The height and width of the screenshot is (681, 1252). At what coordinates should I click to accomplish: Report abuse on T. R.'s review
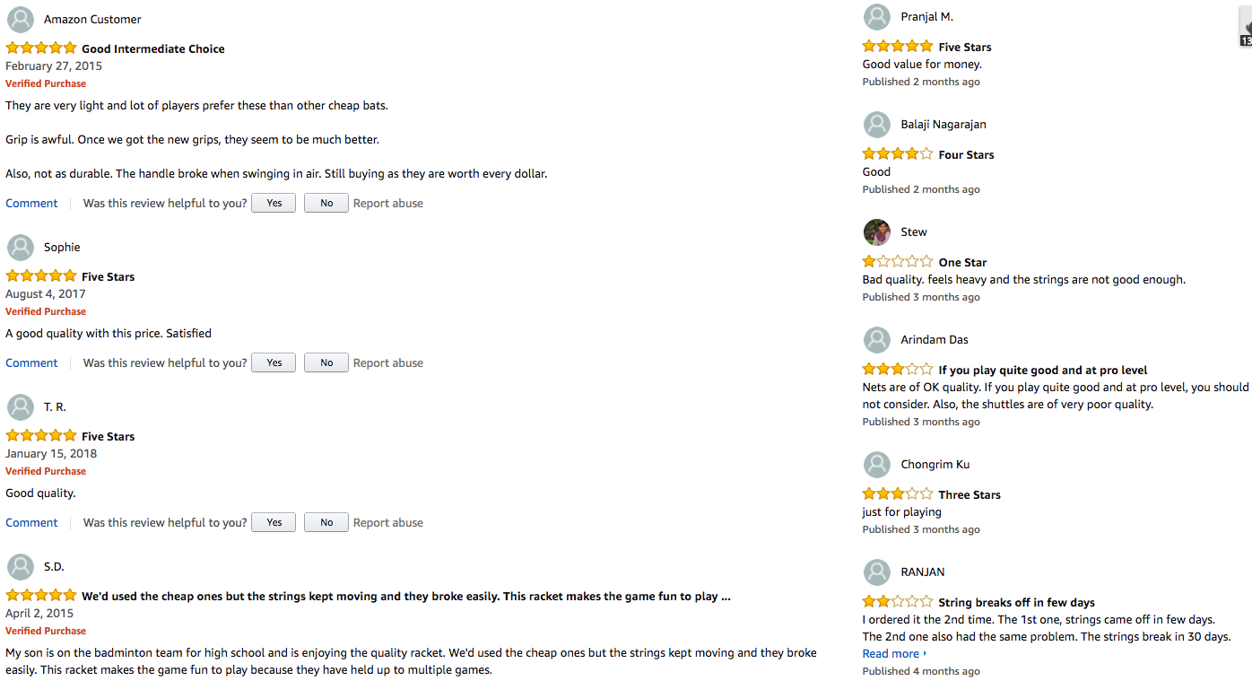(387, 523)
